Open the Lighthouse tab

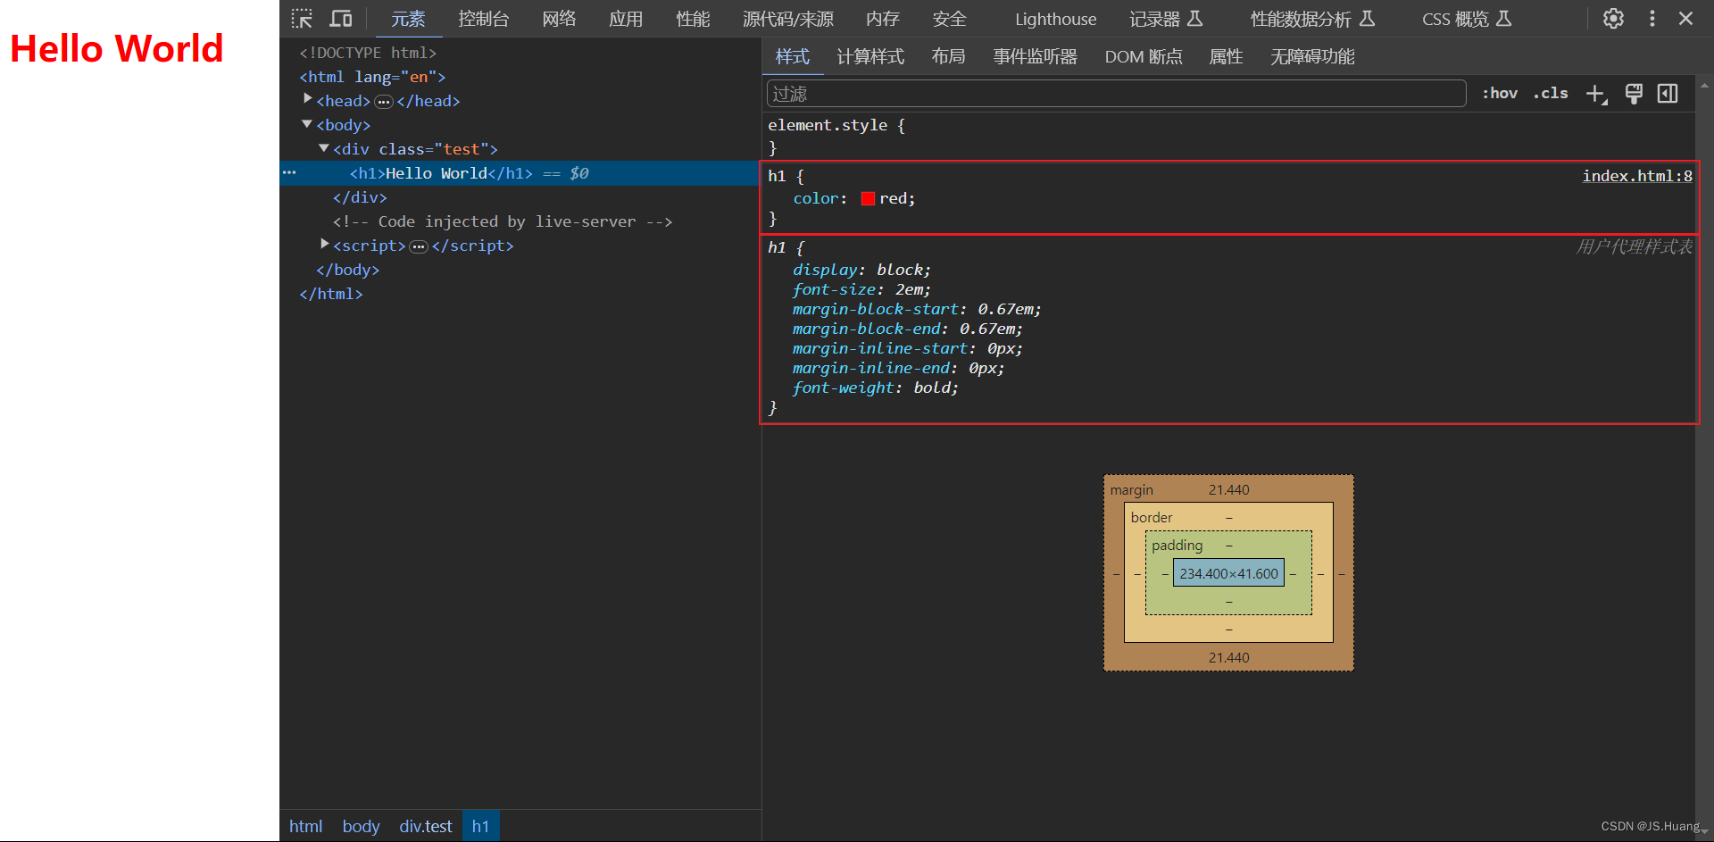(1055, 19)
